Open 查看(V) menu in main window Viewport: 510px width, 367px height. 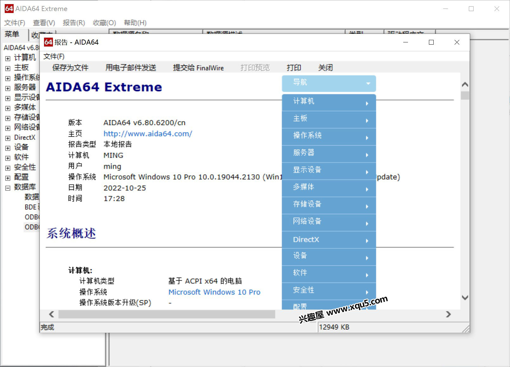[x=44, y=23]
